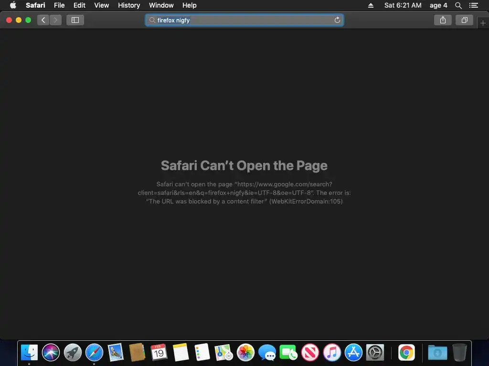Show all tabs overview

464,20
